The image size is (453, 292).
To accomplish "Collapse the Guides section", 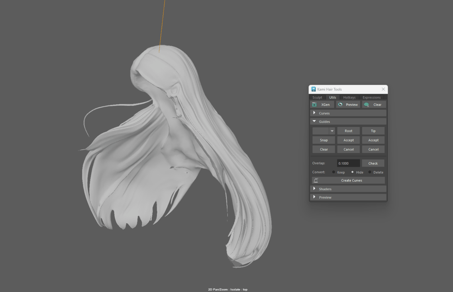I will click(x=348, y=121).
